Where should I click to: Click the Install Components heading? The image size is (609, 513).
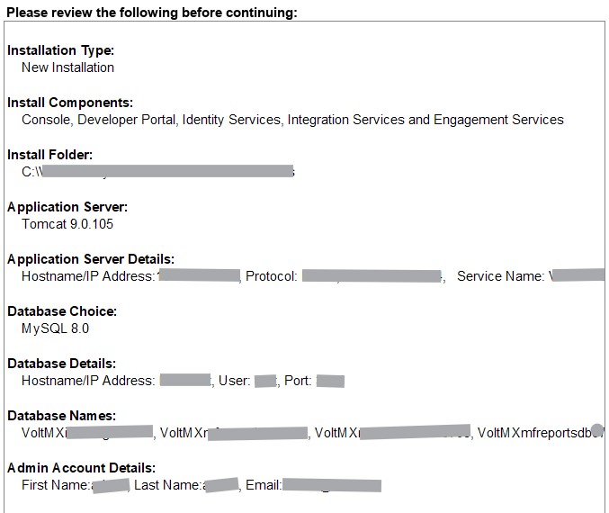[70, 103]
